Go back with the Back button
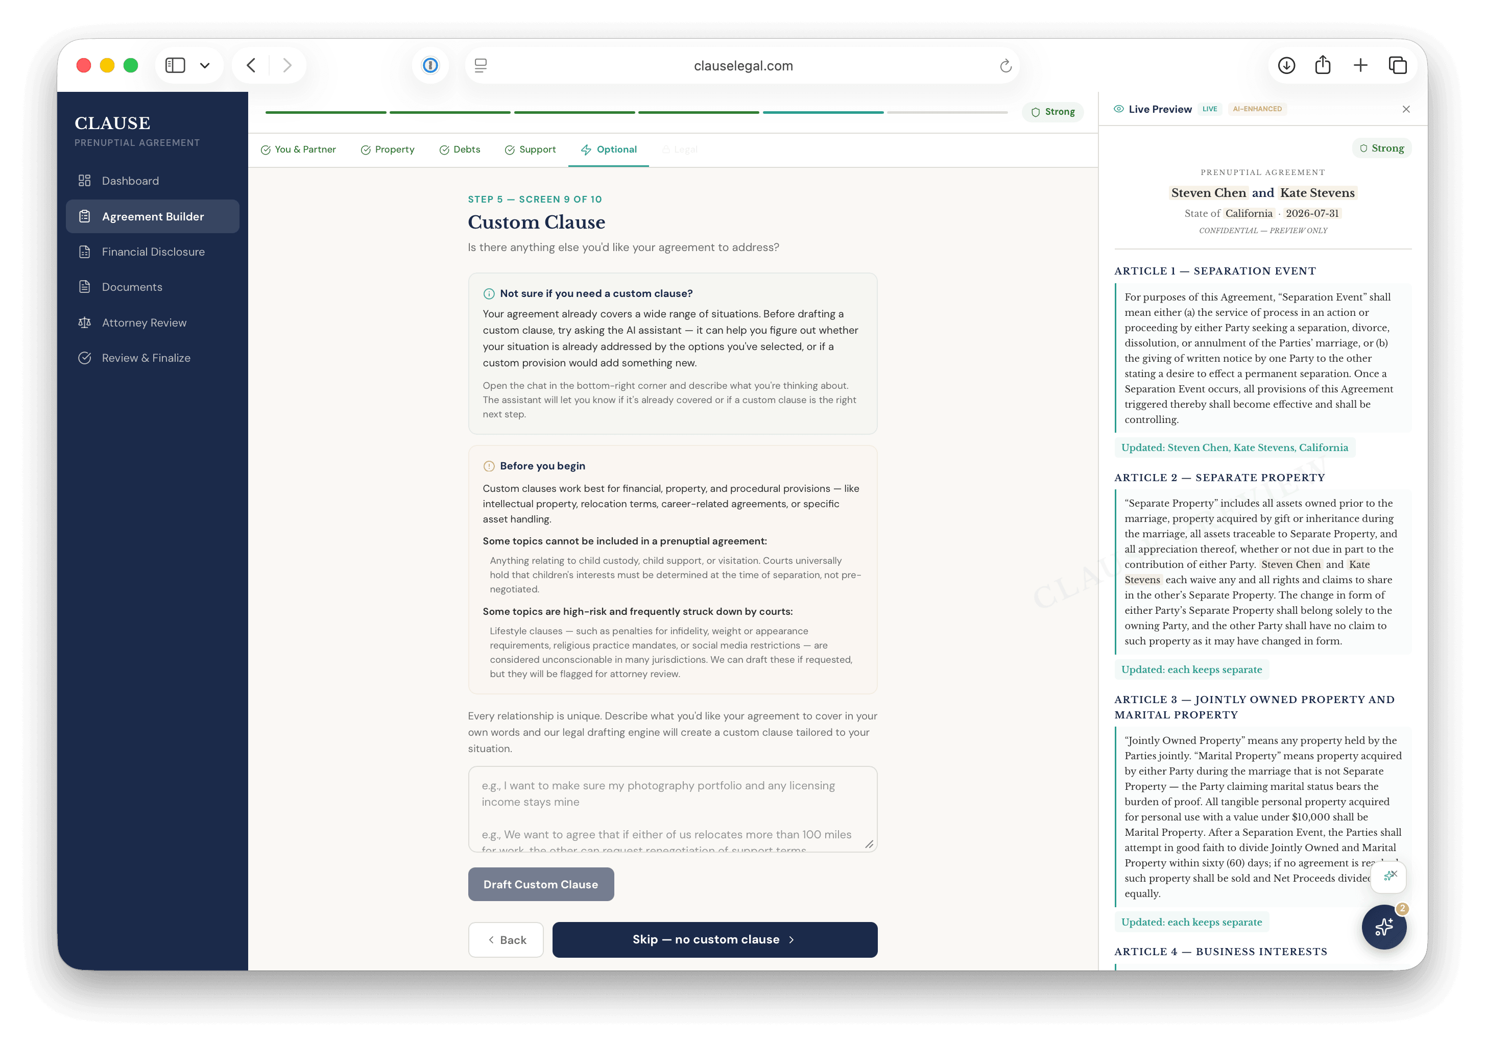 tap(506, 940)
